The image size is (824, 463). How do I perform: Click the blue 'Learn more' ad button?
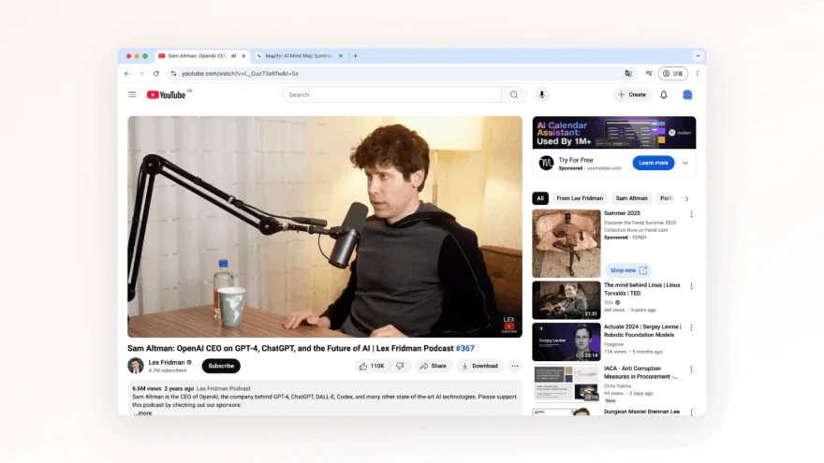pyautogui.click(x=654, y=163)
